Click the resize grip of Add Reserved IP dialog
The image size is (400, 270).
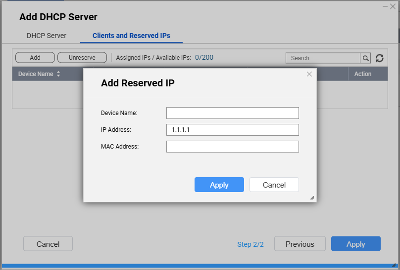[312, 197]
